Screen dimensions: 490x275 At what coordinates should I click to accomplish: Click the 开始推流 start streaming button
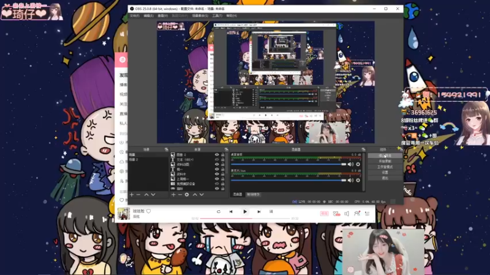(385, 156)
